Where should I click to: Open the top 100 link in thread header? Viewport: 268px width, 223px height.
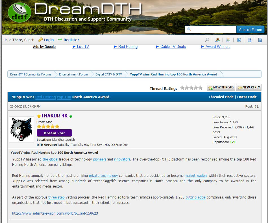coord(64,97)
